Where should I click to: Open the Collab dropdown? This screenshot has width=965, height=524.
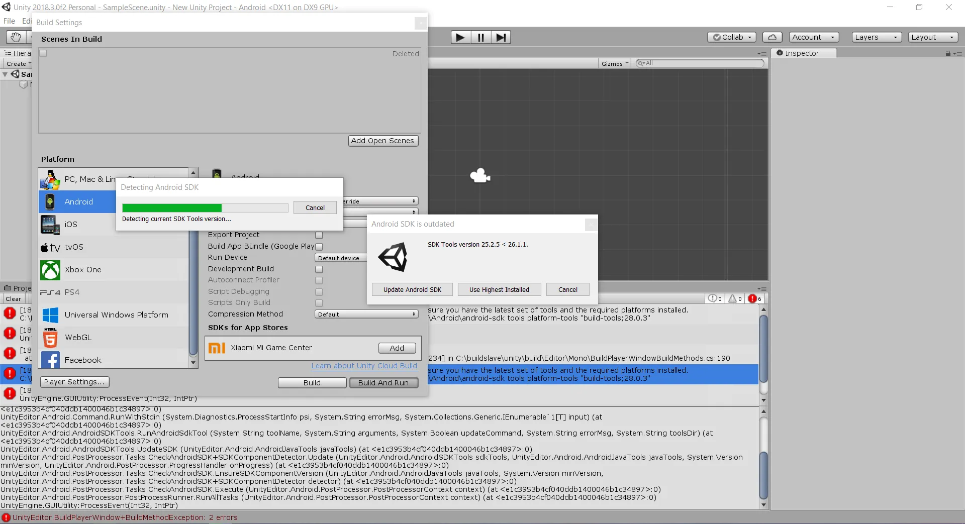coord(731,37)
